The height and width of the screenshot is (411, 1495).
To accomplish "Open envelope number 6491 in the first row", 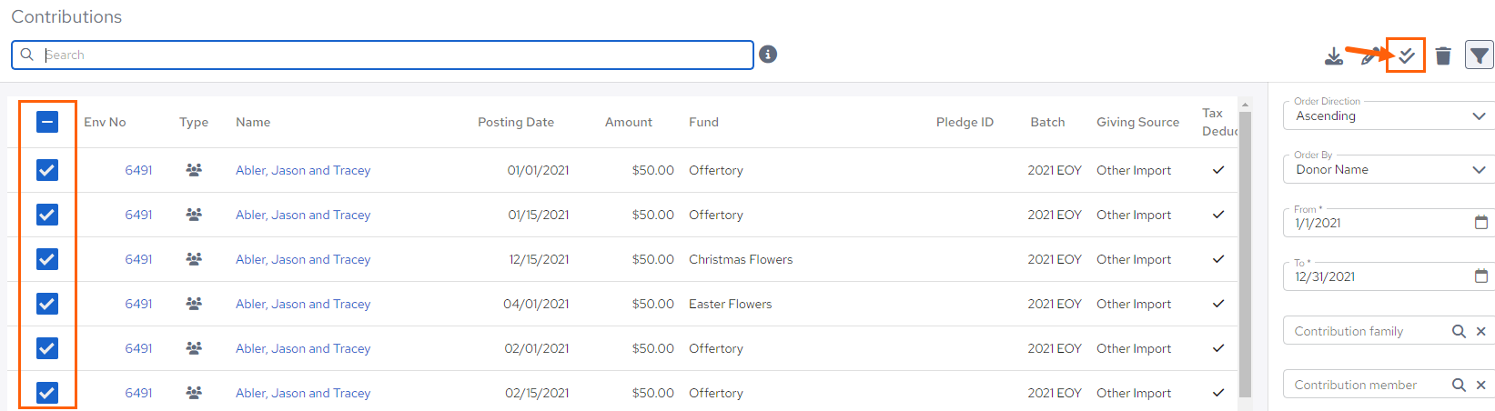I will pyautogui.click(x=138, y=170).
